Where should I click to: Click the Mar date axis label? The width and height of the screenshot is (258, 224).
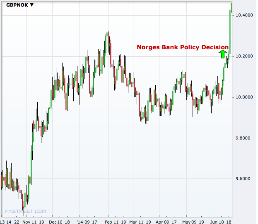click(133, 222)
